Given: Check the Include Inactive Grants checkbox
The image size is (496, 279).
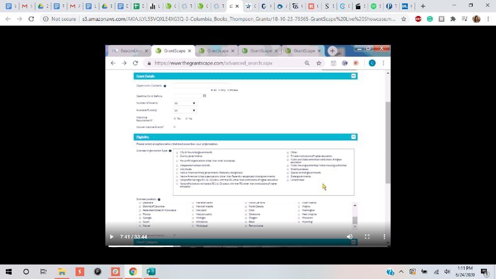Looking at the screenshot, I should 174,127.
